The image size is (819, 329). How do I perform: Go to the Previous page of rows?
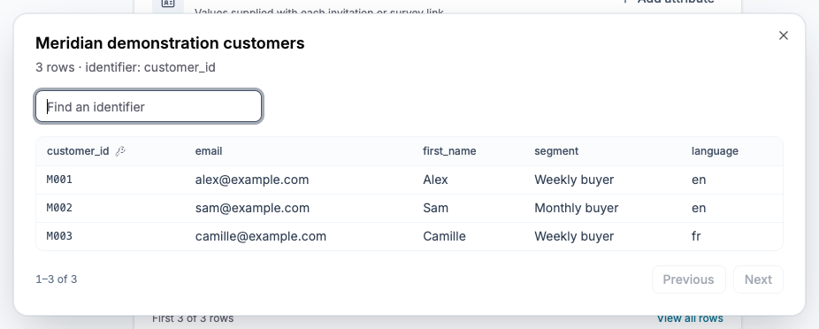[688, 279]
